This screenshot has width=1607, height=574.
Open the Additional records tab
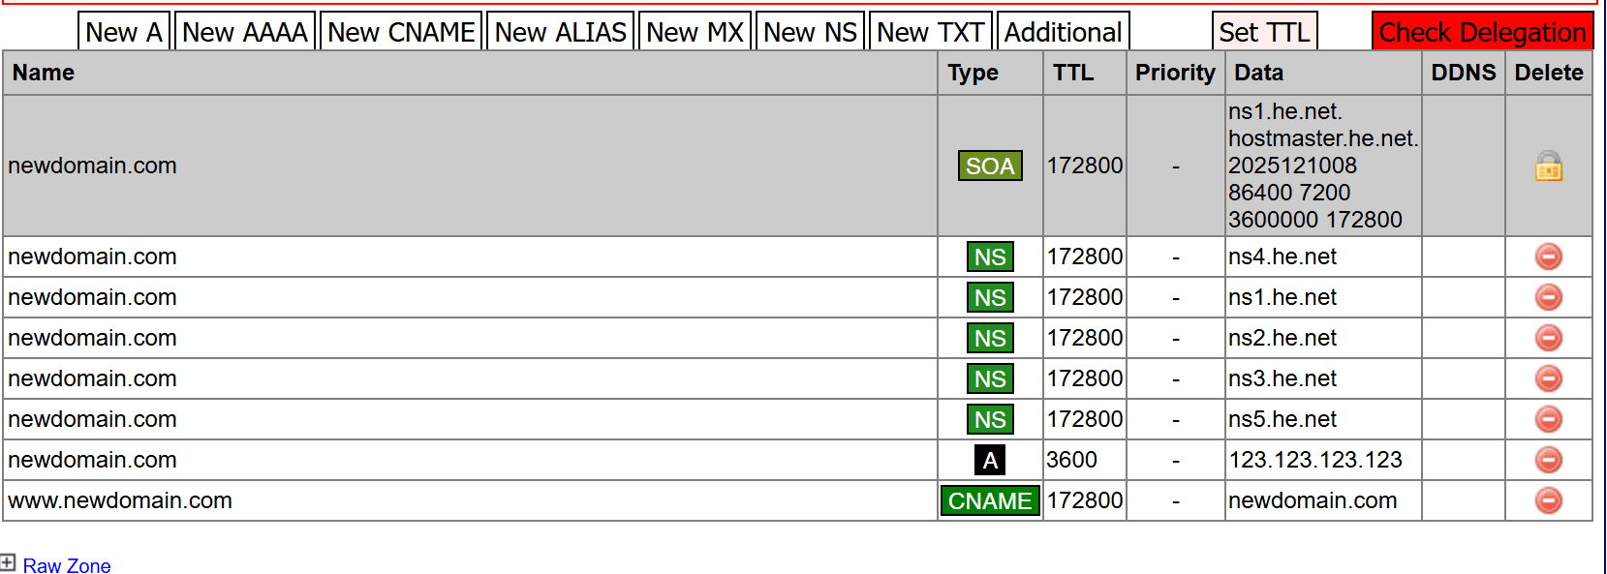1063,32
